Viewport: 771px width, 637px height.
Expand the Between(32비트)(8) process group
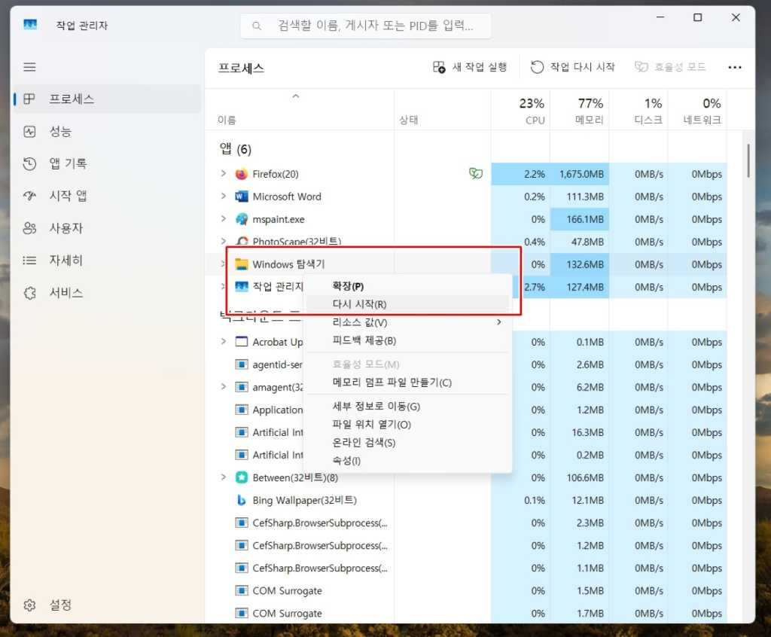click(x=222, y=477)
